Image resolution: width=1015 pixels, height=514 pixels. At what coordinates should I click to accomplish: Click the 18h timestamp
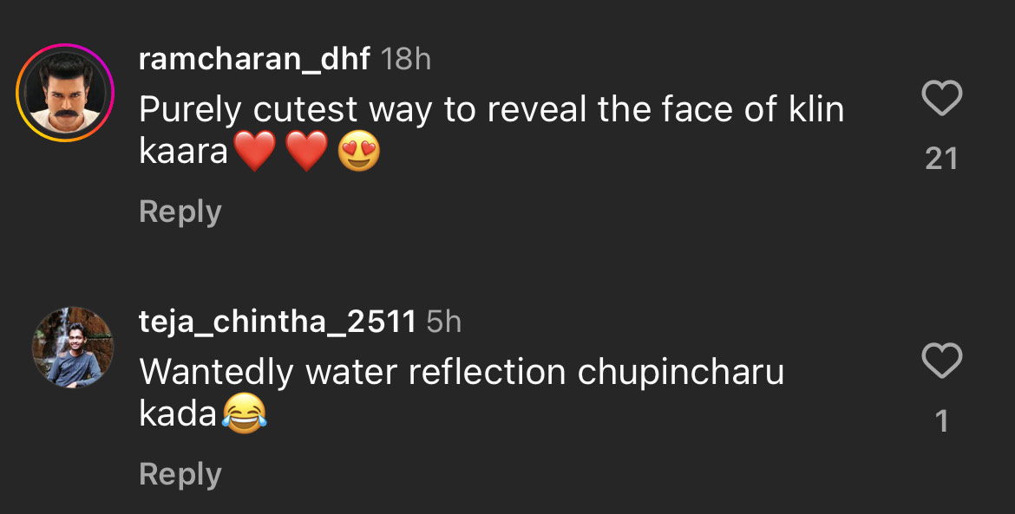pyautogui.click(x=406, y=60)
